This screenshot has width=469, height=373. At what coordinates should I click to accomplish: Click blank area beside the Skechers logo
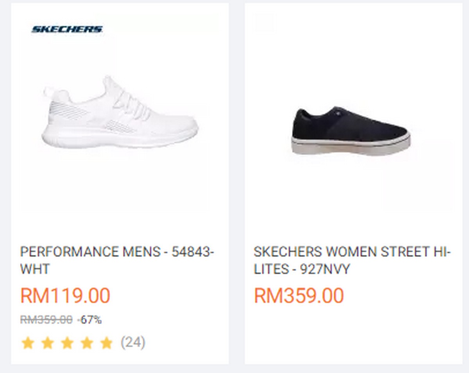[164, 29]
